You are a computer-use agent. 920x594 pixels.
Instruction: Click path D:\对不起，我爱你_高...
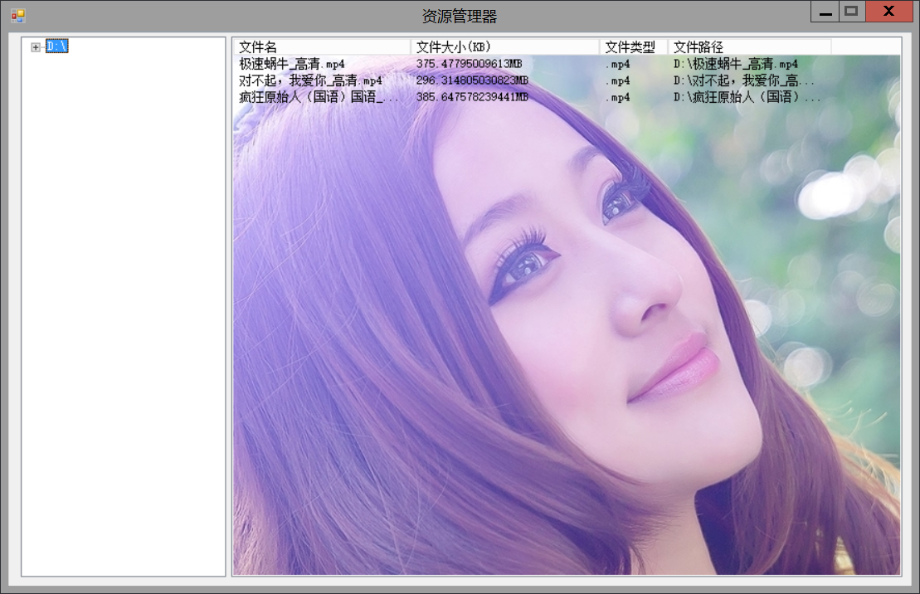[x=743, y=80]
